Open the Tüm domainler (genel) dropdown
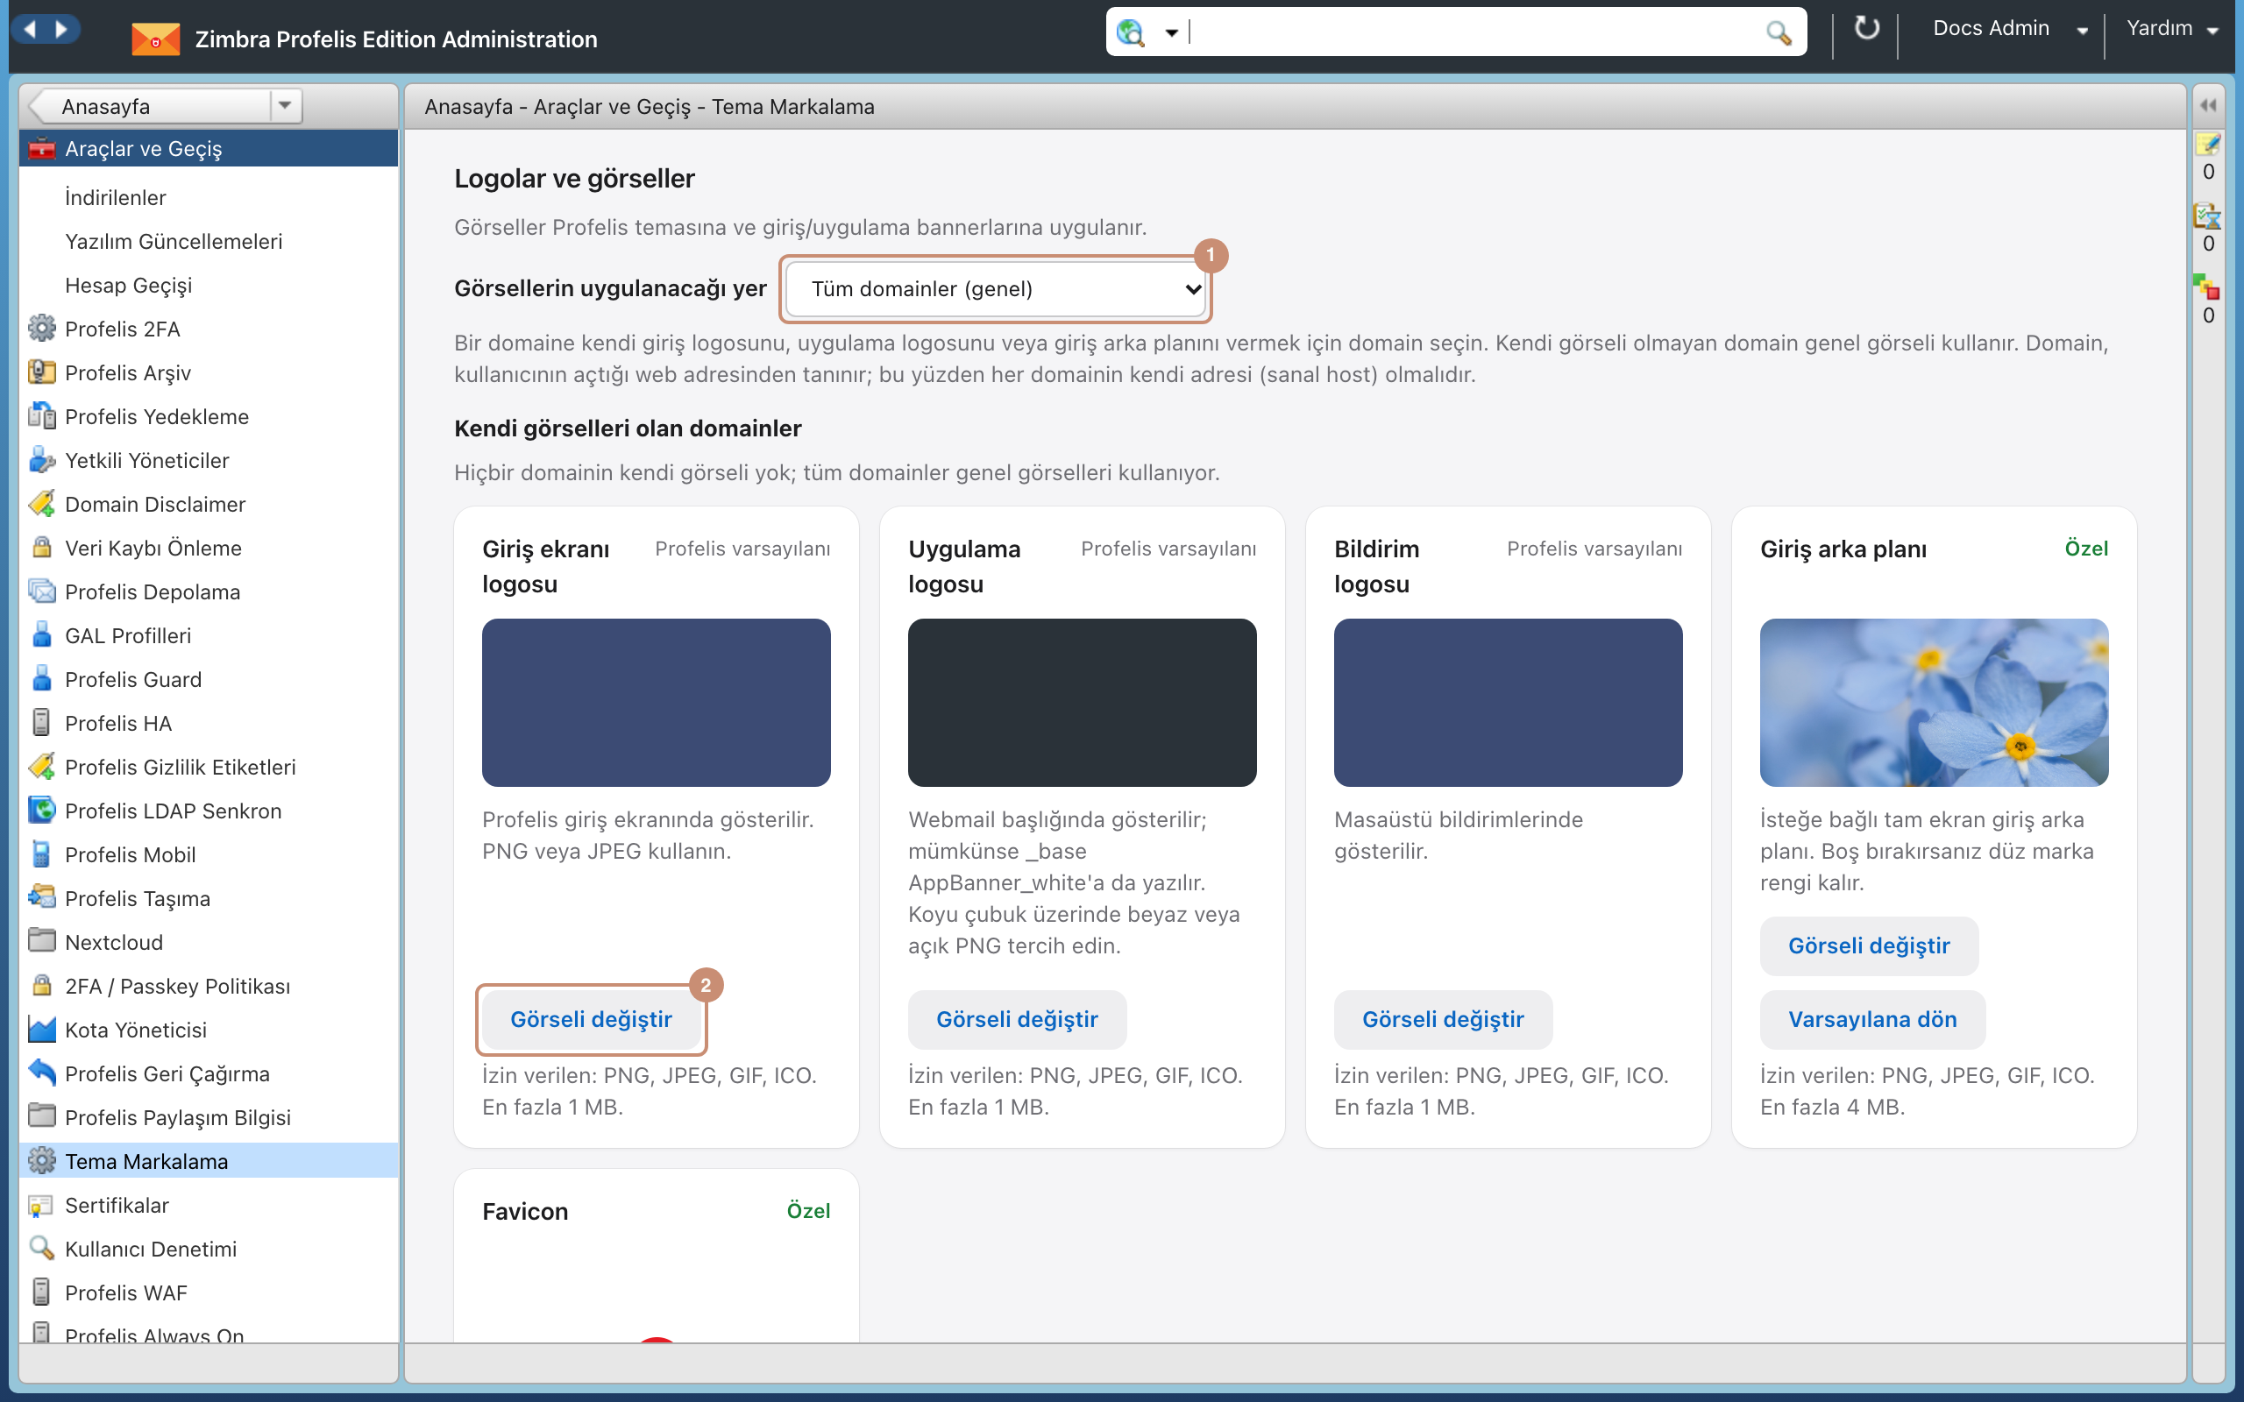The width and height of the screenshot is (2244, 1402). (x=995, y=288)
